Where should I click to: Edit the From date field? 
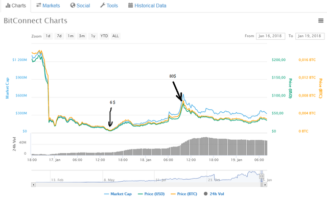click(270, 36)
